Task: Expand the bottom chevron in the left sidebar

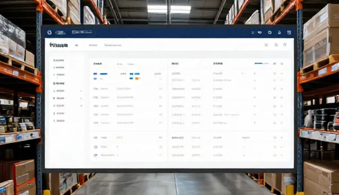Action: [x=81, y=106]
